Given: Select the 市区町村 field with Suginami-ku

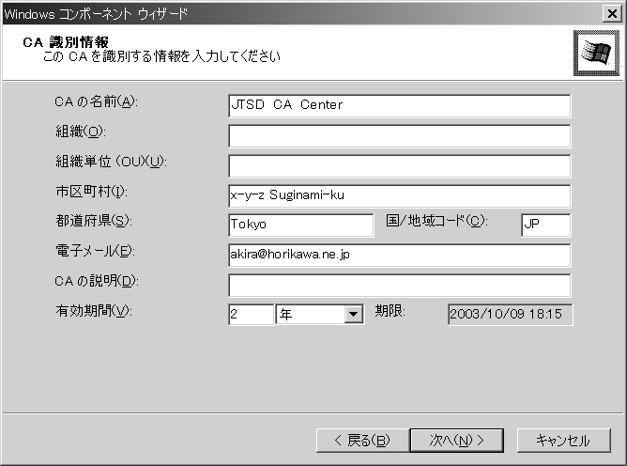Looking at the screenshot, I should [x=400, y=195].
